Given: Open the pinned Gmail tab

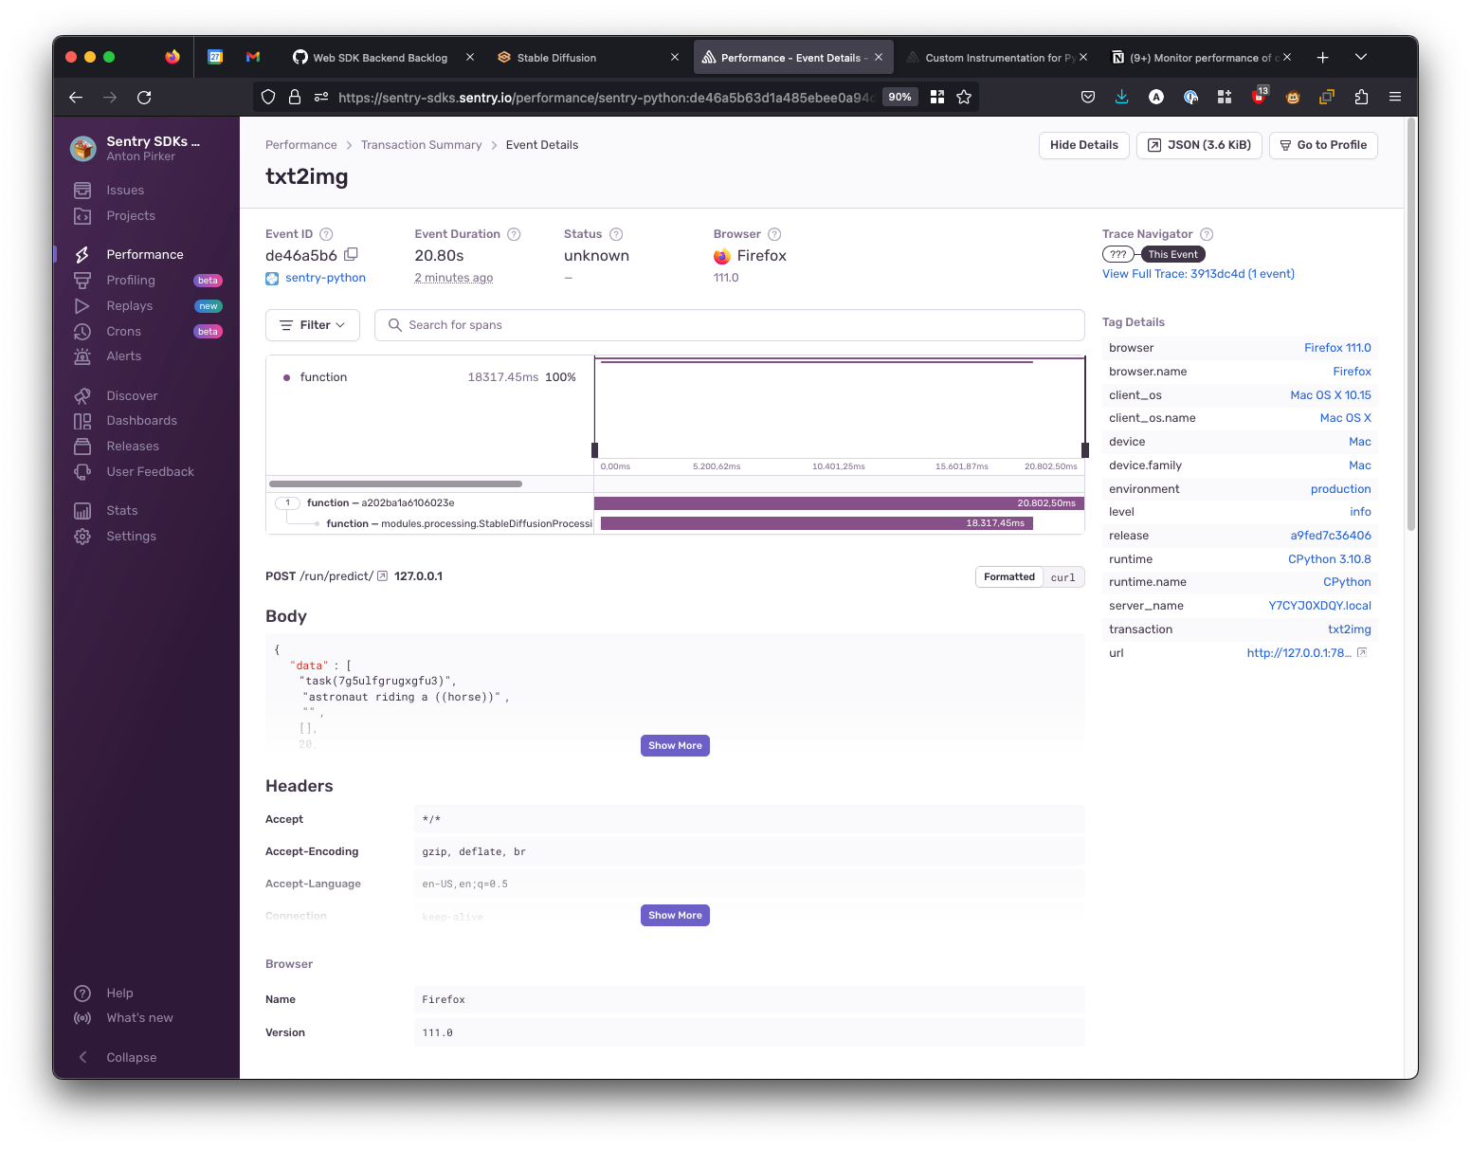Looking at the screenshot, I should (253, 58).
